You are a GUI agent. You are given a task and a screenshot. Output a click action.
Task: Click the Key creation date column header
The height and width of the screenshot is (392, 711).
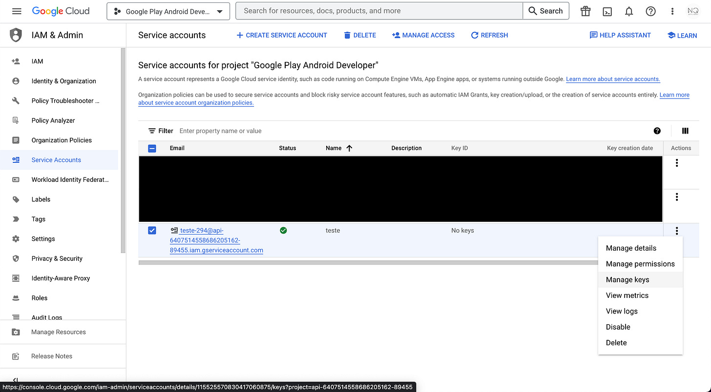(630, 148)
